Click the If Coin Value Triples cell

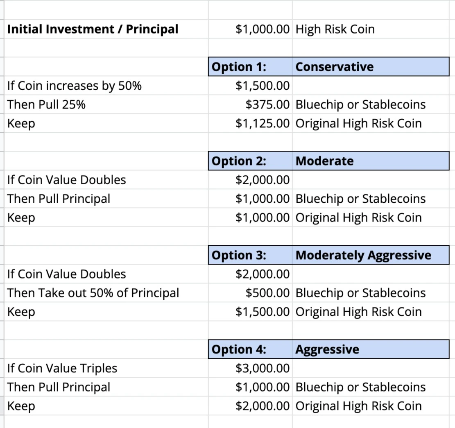click(x=106, y=368)
